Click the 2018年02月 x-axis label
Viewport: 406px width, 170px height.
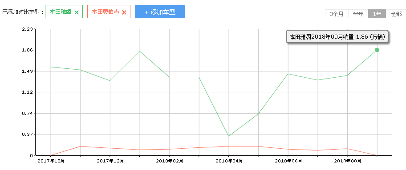(x=170, y=161)
